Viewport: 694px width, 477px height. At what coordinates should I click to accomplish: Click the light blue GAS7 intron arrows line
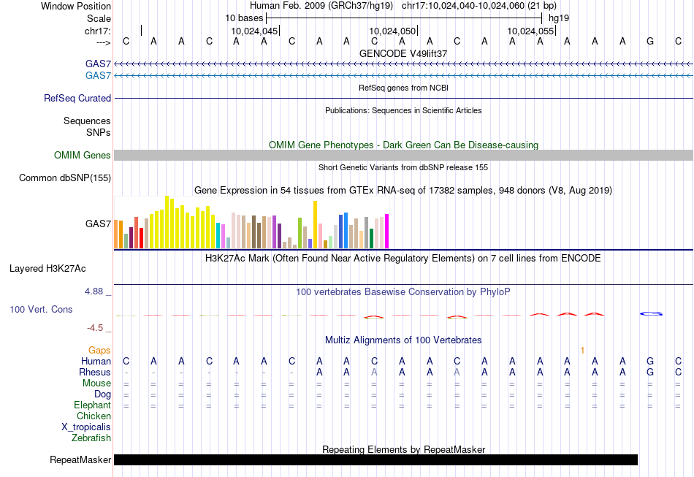pyautogui.click(x=404, y=76)
